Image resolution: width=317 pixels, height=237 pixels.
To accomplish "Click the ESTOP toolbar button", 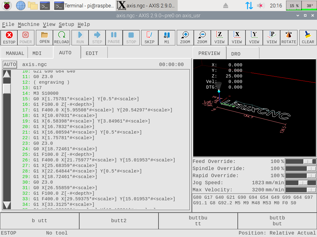I will point(9,38).
